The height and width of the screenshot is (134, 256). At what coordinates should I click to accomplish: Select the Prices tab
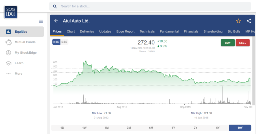pyautogui.click(x=57, y=31)
